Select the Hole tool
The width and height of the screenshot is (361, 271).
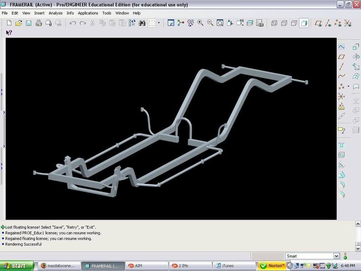342,145
